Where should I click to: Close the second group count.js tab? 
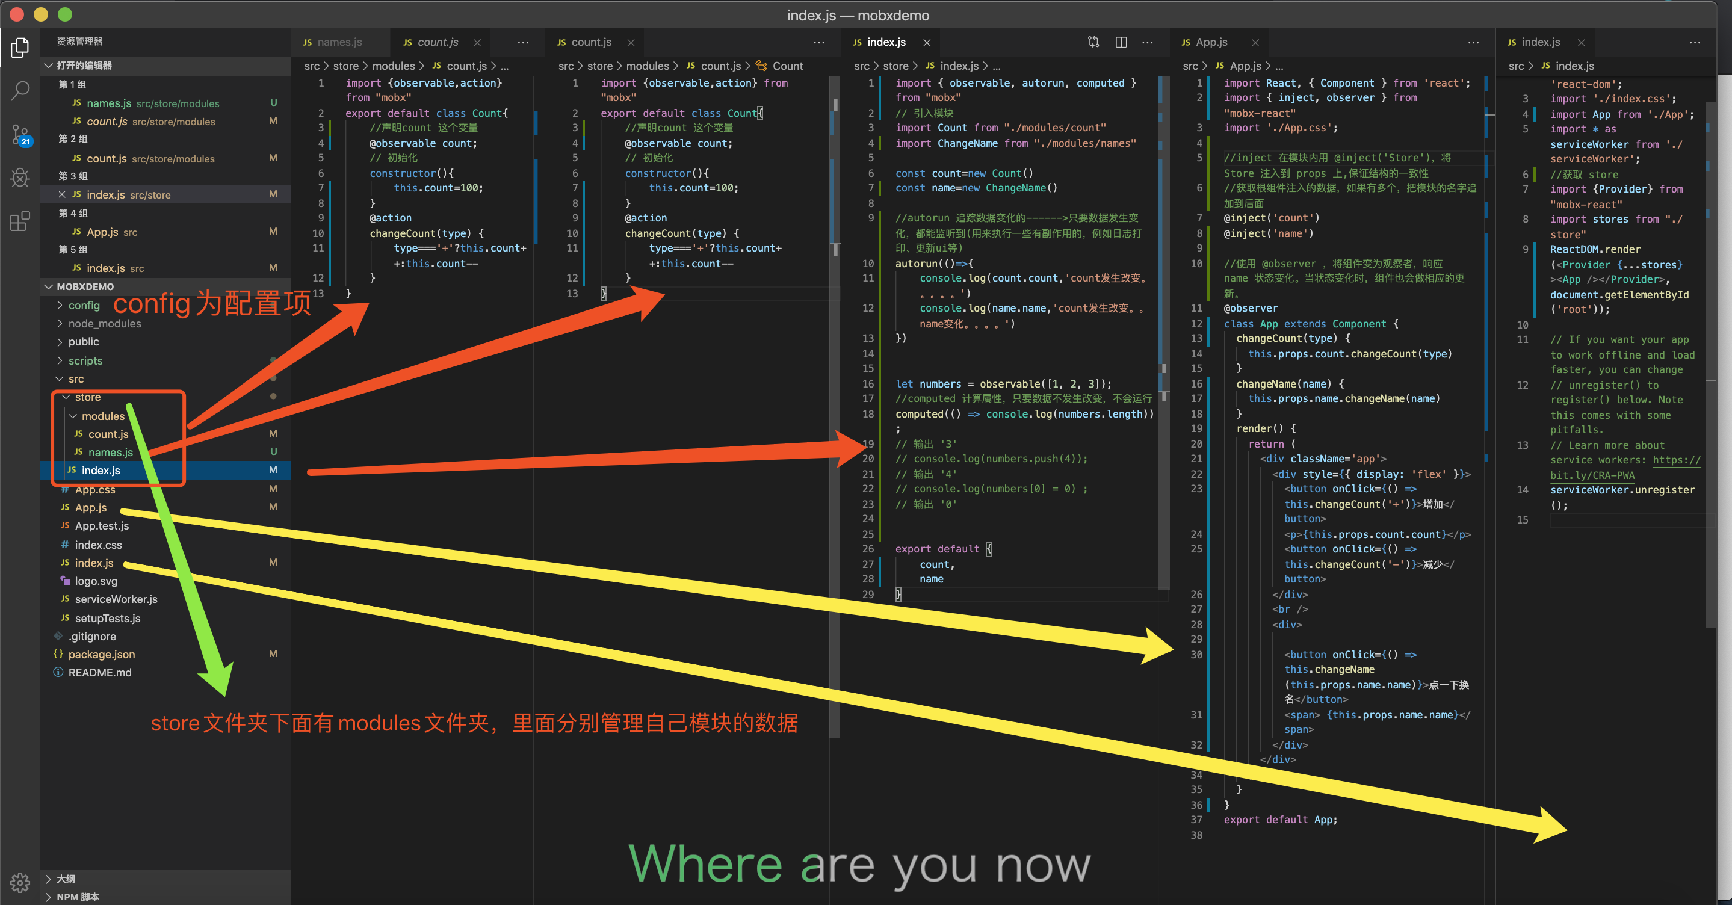click(x=631, y=42)
